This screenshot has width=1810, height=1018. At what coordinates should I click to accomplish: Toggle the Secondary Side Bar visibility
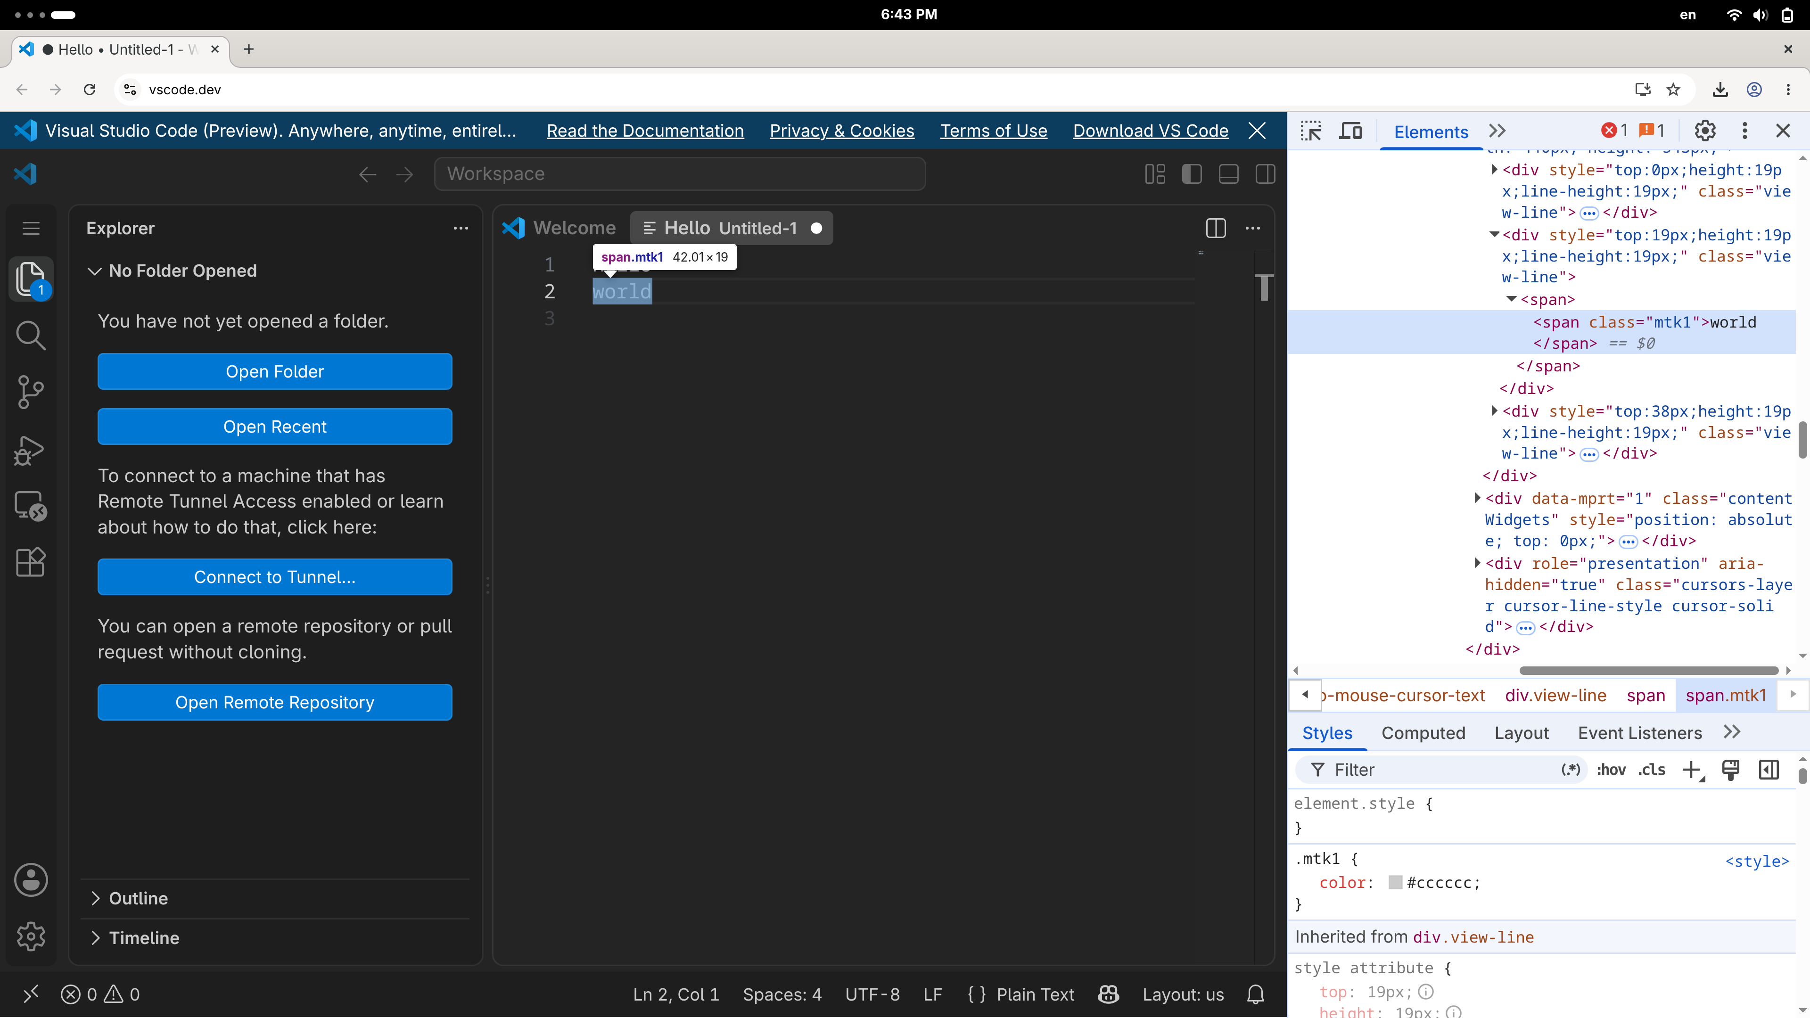(1266, 174)
